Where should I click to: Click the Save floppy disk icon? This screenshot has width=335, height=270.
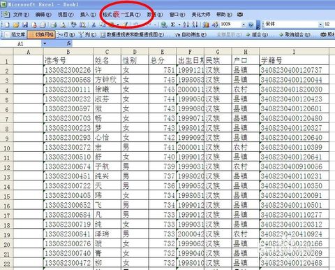[x=25, y=24]
